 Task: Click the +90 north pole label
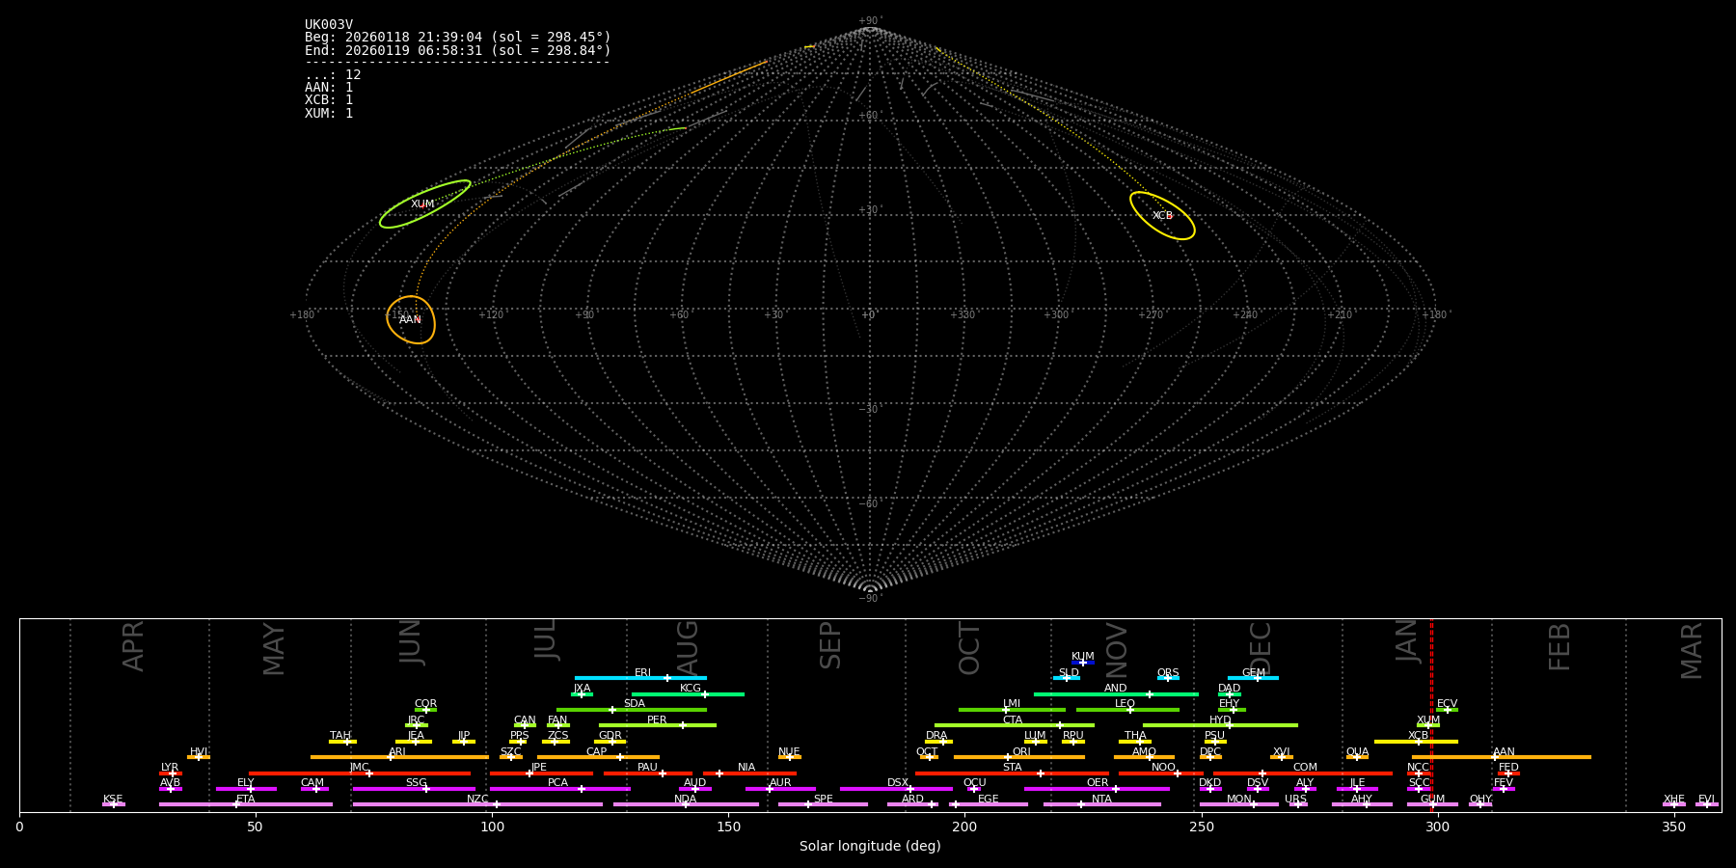(x=869, y=21)
